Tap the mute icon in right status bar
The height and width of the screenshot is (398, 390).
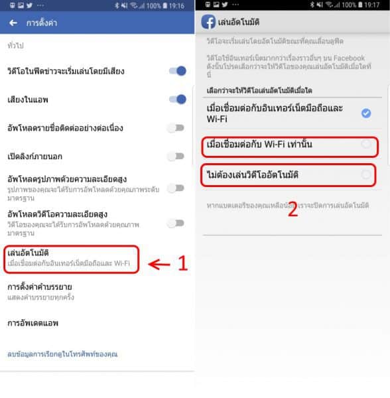pos(320,5)
